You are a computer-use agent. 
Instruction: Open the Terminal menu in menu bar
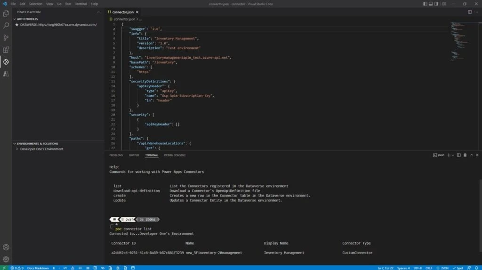[x=81, y=4]
